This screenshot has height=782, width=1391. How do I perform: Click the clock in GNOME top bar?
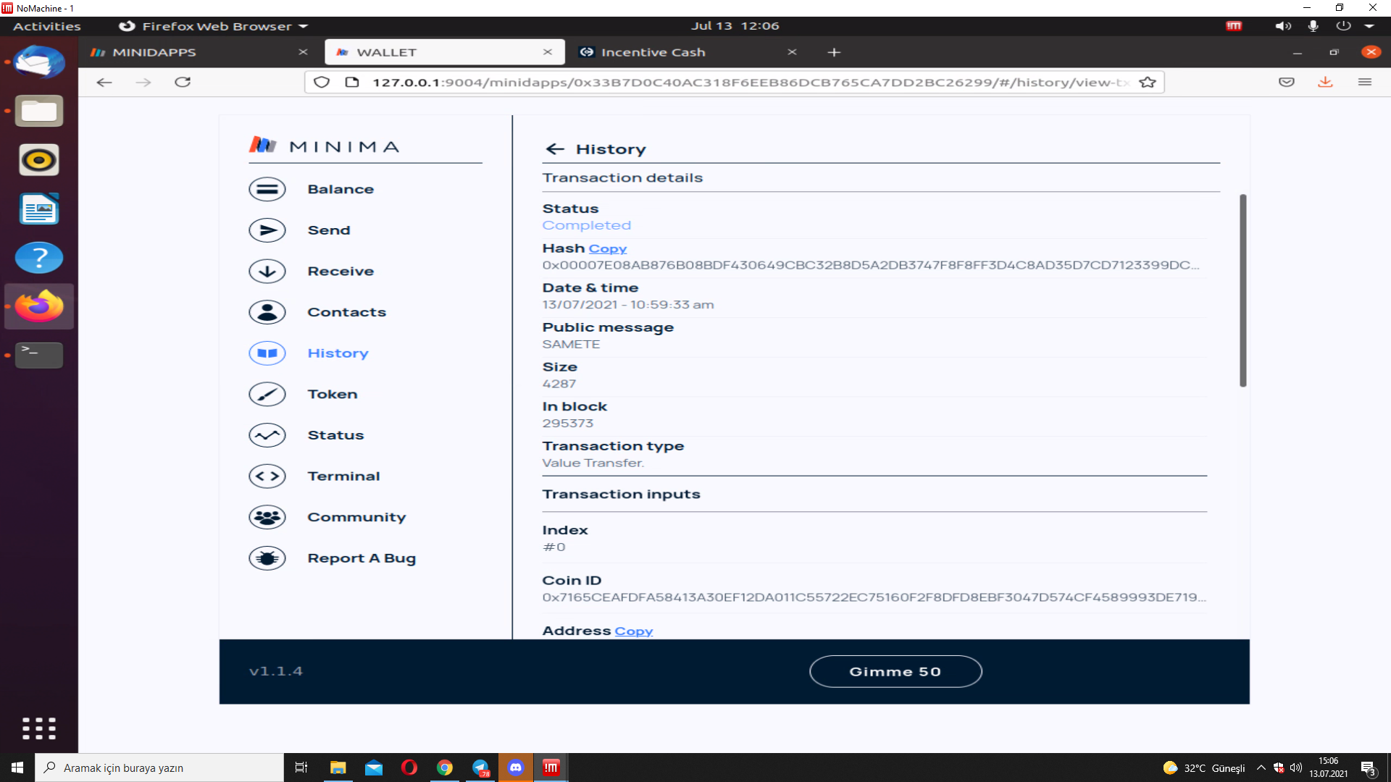(735, 26)
